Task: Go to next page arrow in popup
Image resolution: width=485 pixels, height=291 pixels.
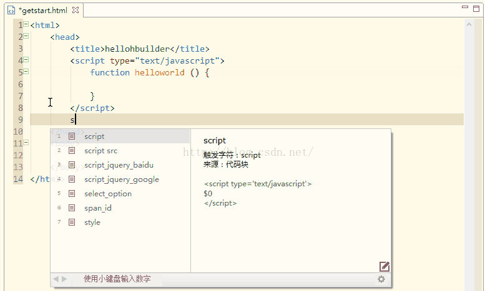Action: click(x=64, y=279)
